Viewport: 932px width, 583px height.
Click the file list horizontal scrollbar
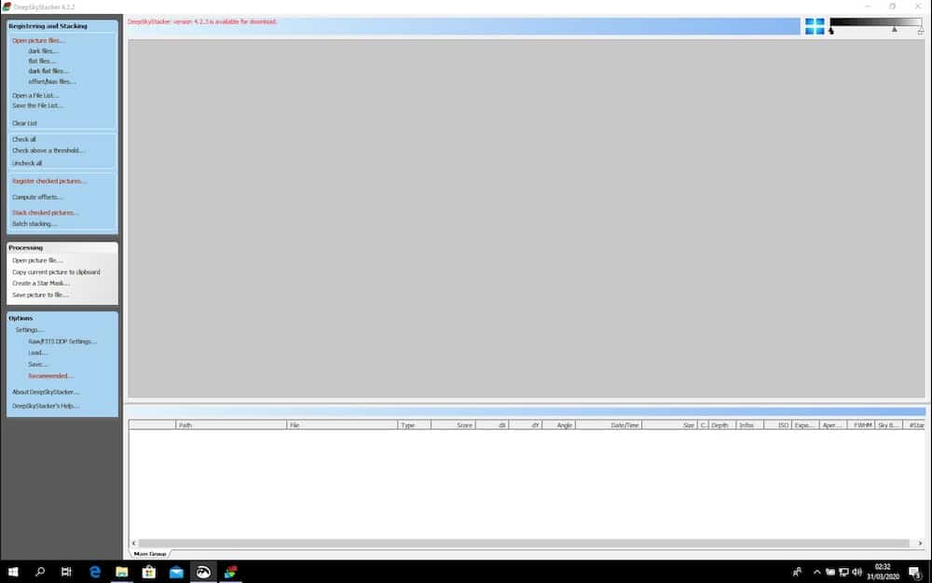(x=523, y=543)
